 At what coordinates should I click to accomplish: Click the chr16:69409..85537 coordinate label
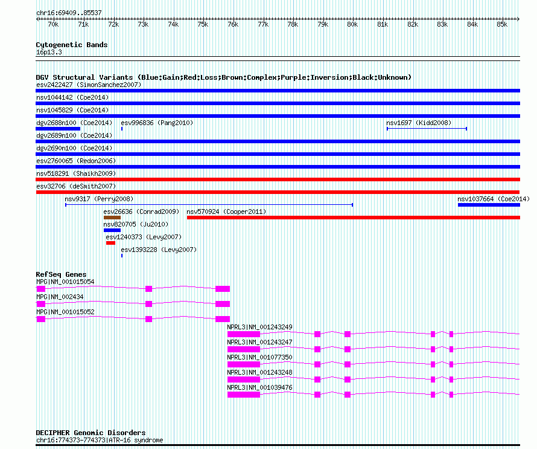69,13
